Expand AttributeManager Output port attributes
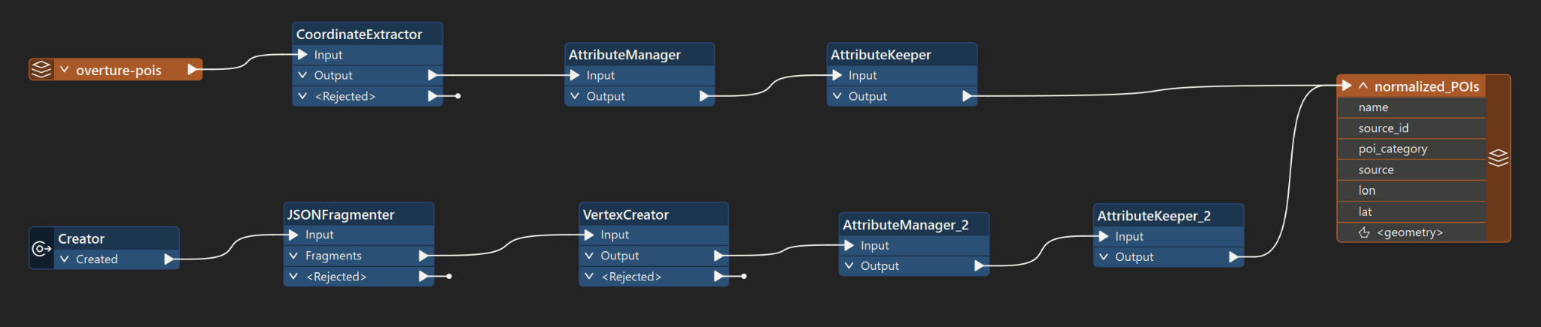This screenshot has height=327, width=1541. click(x=575, y=96)
